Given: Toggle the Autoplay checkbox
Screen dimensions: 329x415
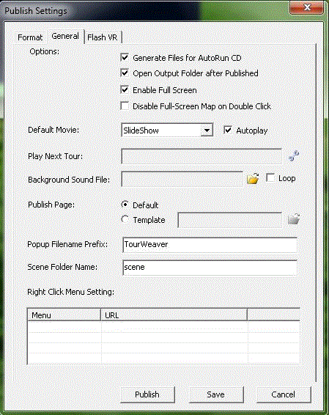Looking at the screenshot, I should click(x=228, y=131).
